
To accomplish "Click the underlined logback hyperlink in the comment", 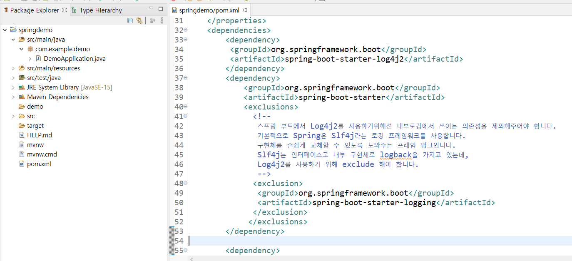I will coord(396,154).
